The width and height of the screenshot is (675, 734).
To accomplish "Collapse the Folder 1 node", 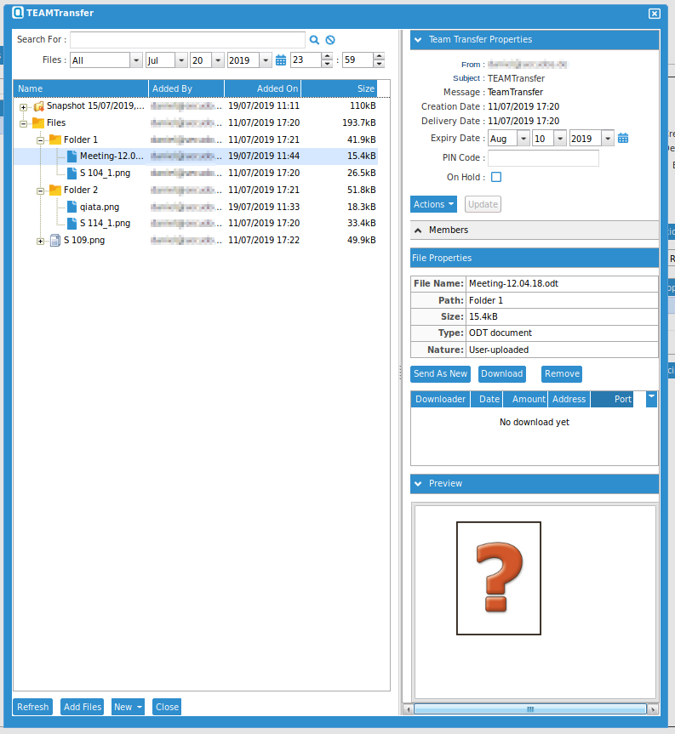I will tap(40, 140).
